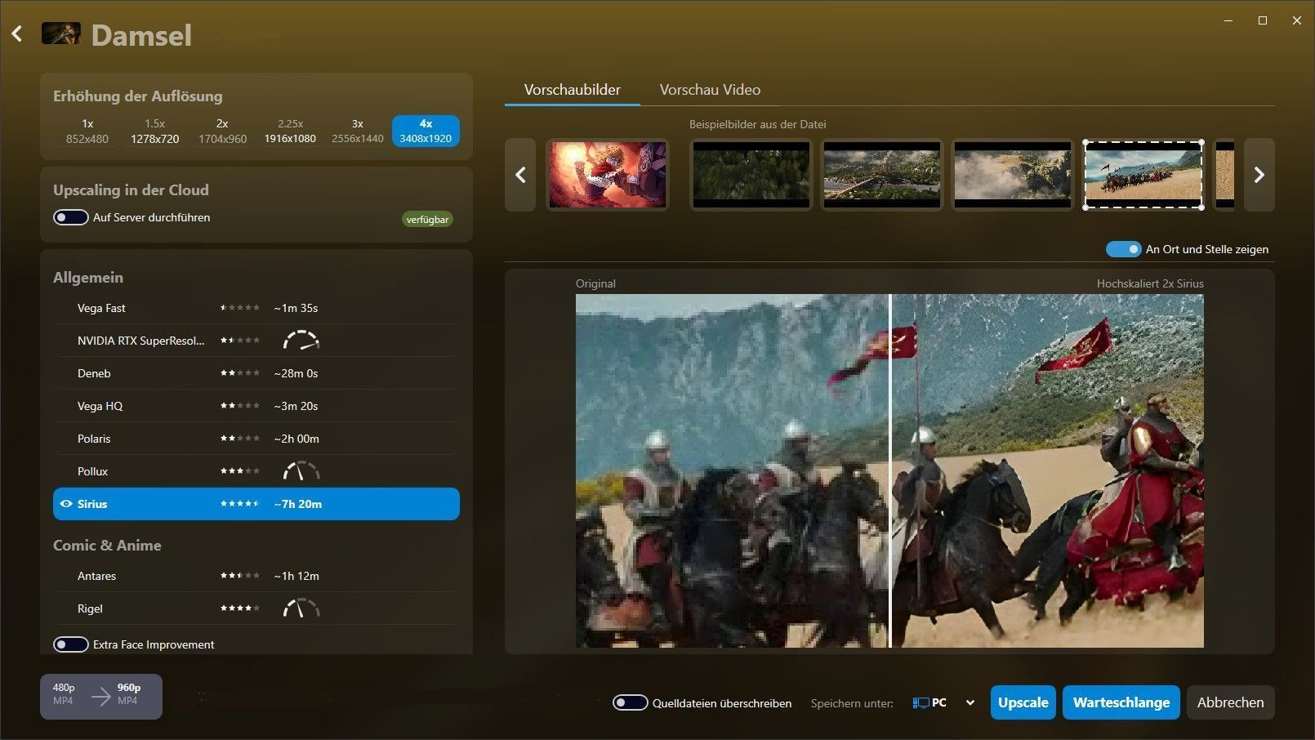Click the 480p to 960p conversion badge

pyautogui.click(x=101, y=696)
